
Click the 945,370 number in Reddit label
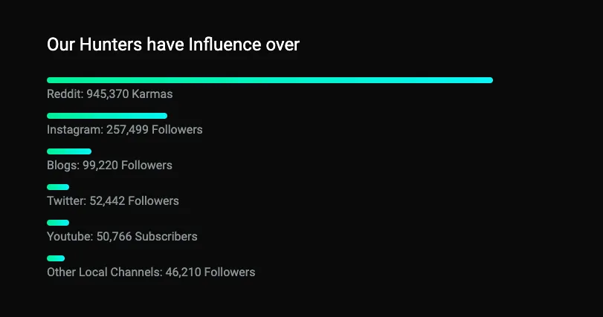coord(107,94)
